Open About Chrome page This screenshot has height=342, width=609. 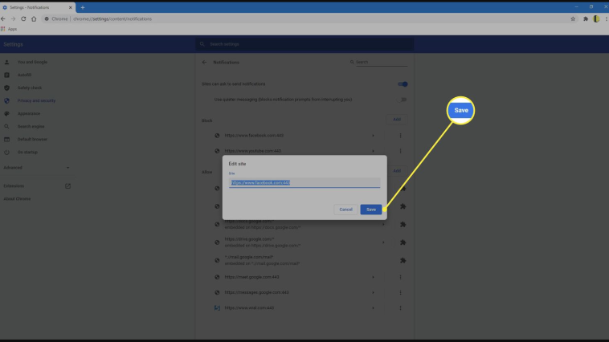tap(17, 199)
